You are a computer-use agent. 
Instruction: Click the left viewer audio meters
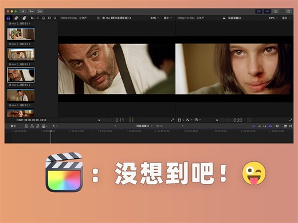(131, 120)
